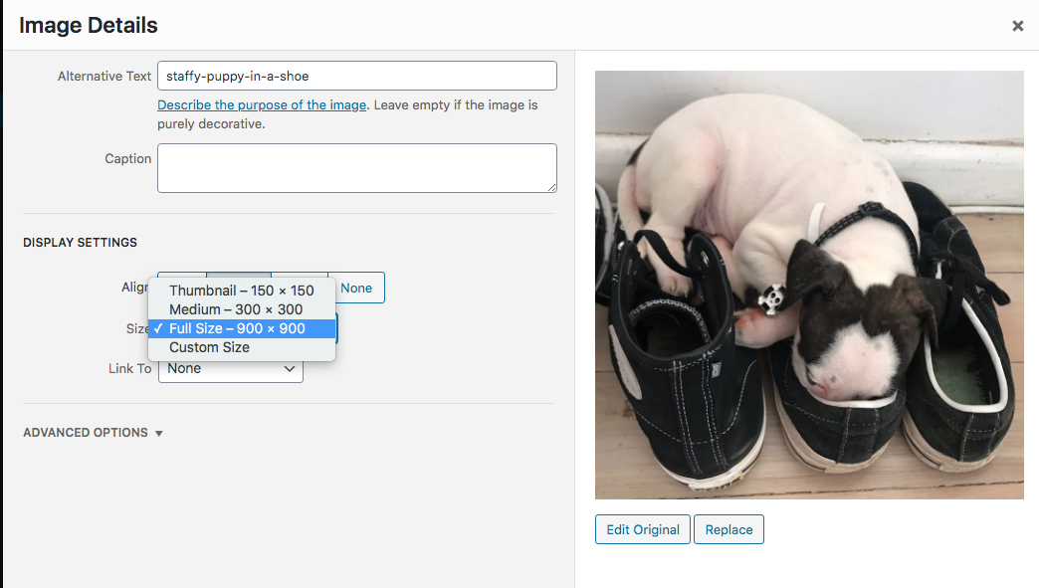Set alignment to None
Viewport: 1039px width, 588px height.
tap(356, 289)
